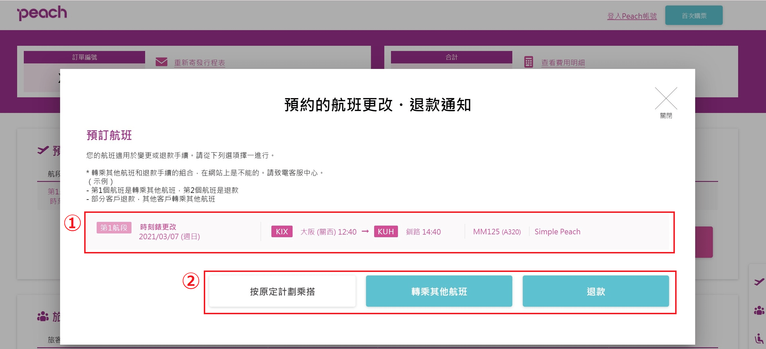Click departure text 大阪 (關西) 12:40
This screenshot has height=349, width=766.
[x=328, y=232]
